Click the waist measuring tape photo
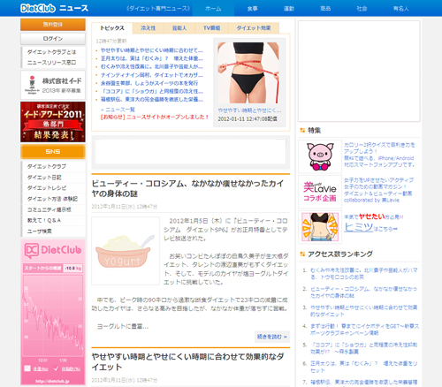This screenshot has width=442, height=387. pyautogui.click(x=248, y=72)
